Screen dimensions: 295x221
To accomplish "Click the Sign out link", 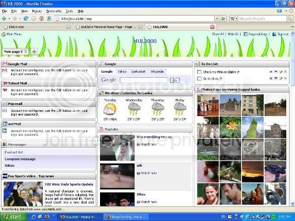I will 281,34.
